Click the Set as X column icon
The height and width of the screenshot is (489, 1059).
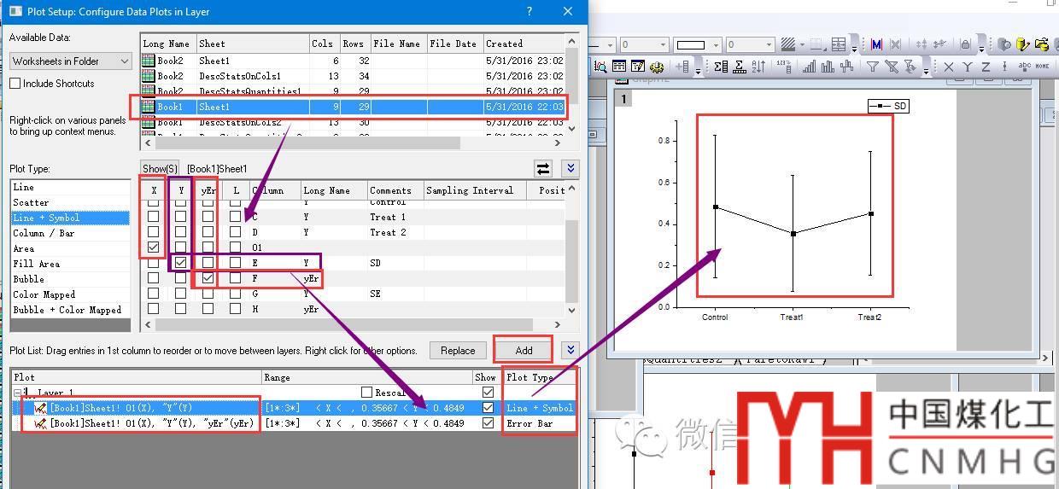click(948, 67)
